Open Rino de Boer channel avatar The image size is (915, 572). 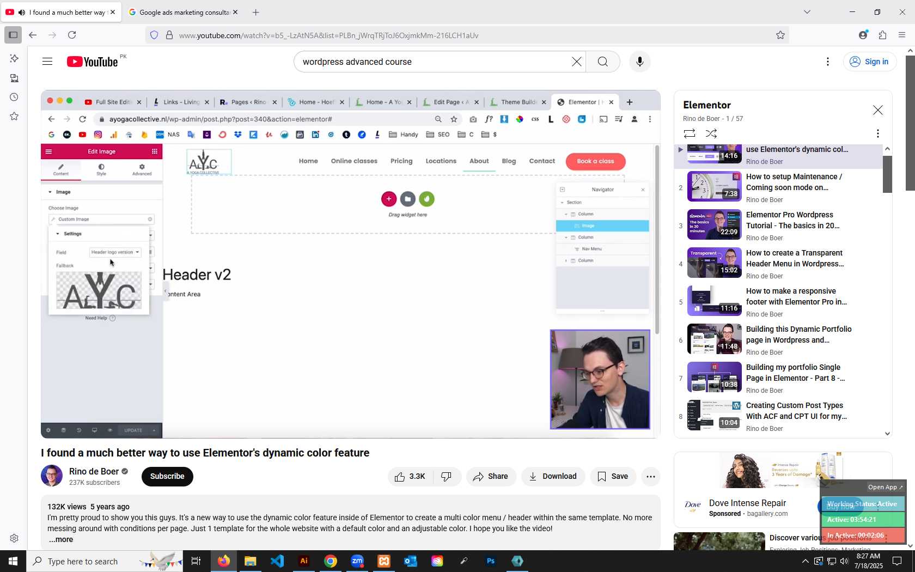coord(52,476)
